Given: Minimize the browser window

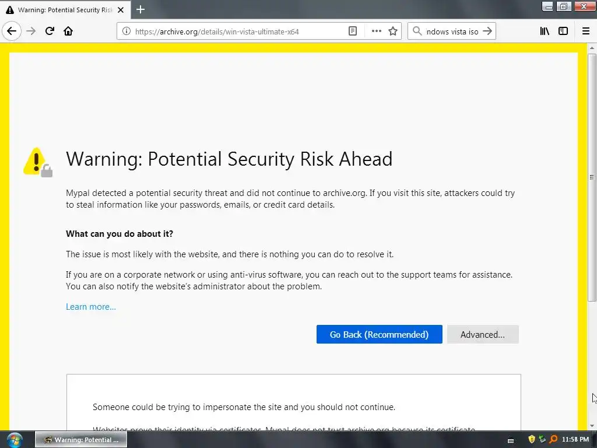Looking at the screenshot, I should coord(547,6).
